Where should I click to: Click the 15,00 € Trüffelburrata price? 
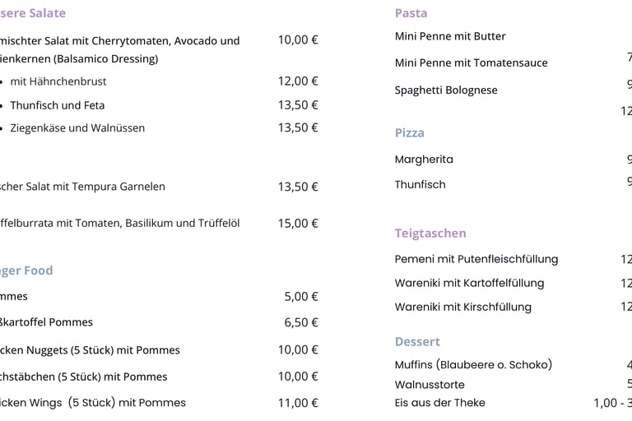[x=298, y=223]
